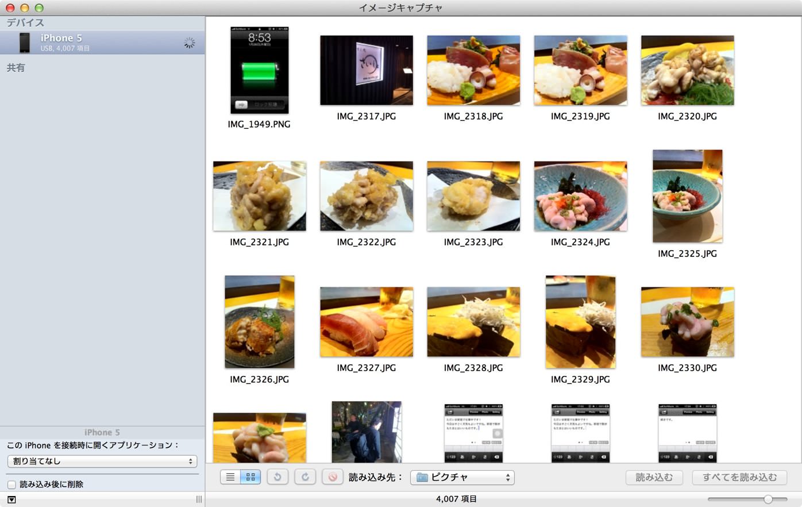
Task: Select the 共有 sidebar section
Action: (x=16, y=68)
